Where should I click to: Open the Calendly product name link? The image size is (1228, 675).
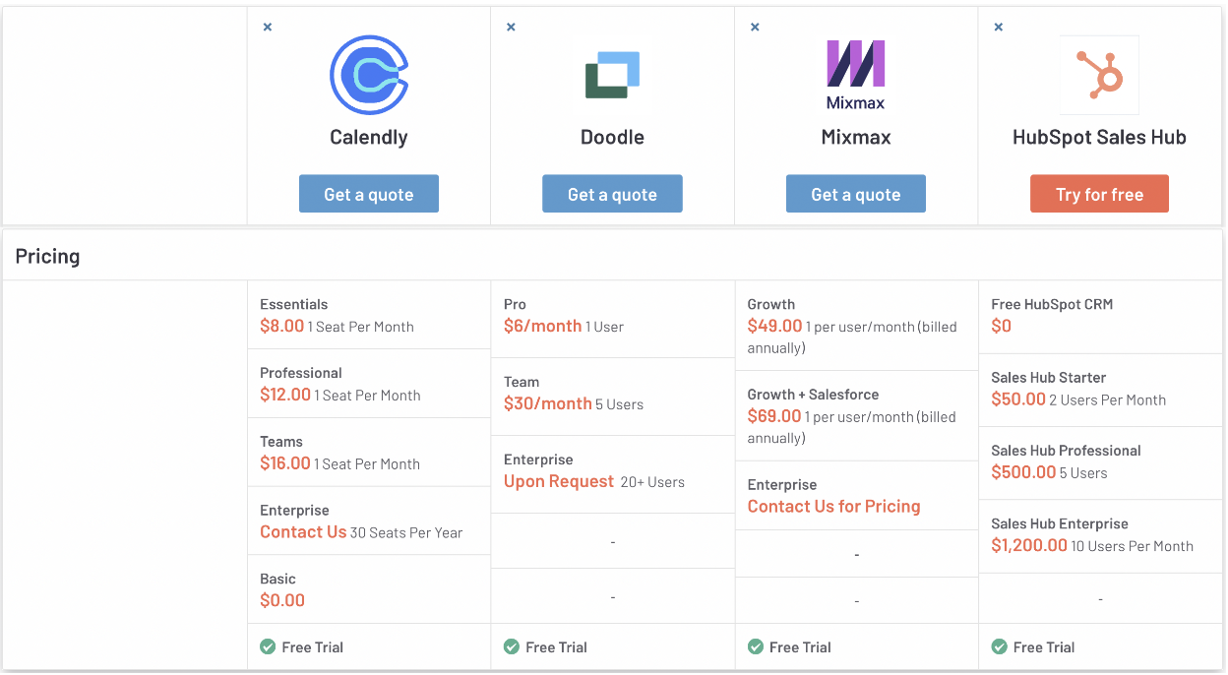point(369,138)
